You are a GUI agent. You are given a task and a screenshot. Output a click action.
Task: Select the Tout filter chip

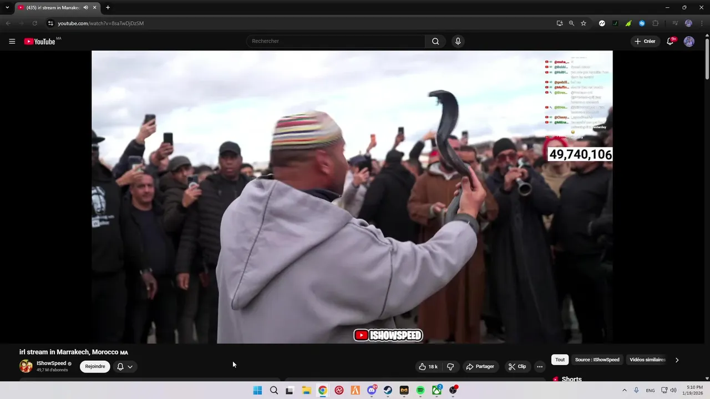[x=560, y=360]
